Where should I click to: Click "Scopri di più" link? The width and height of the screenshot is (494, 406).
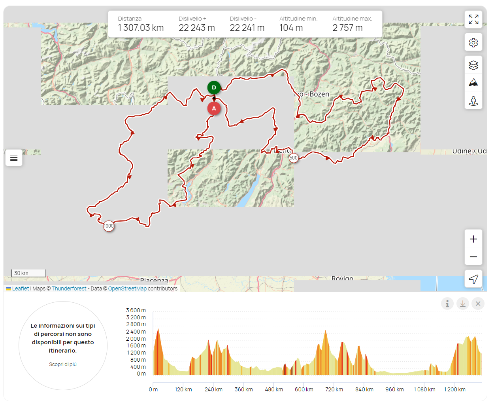click(x=63, y=364)
